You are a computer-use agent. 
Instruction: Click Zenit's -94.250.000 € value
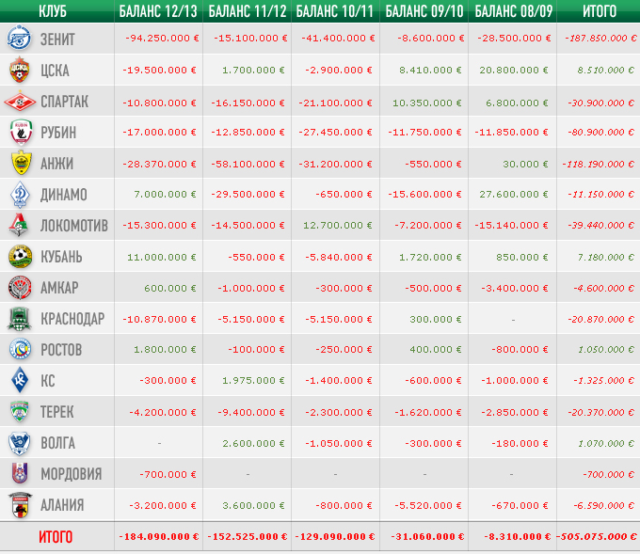tap(162, 38)
